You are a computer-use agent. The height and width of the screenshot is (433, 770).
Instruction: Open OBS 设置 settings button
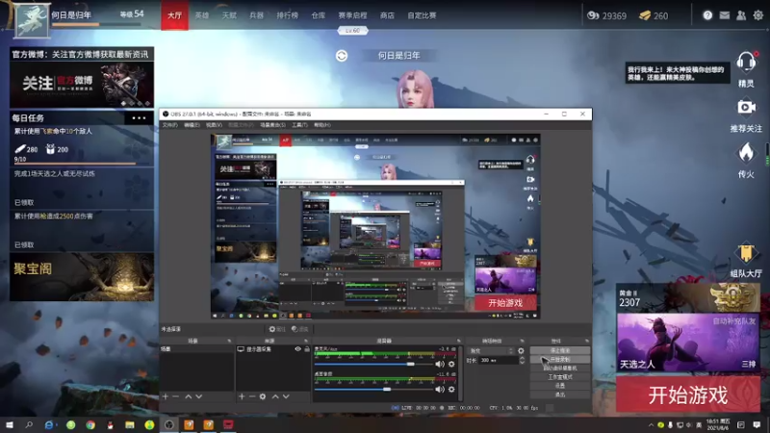click(x=560, y=386)
